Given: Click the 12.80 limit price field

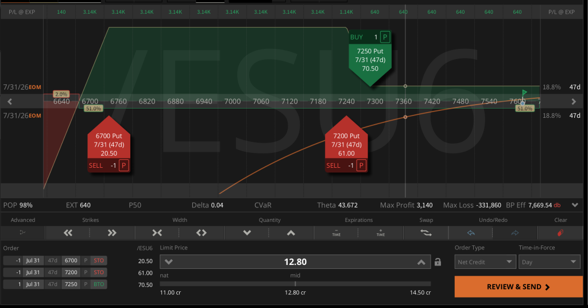Looking at the screenshot, I should (x=295, y=262).
